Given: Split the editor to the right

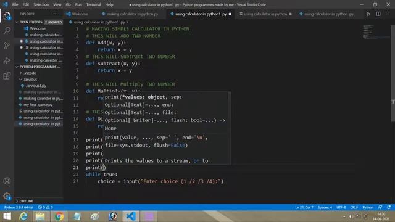Looking at the screenshot, I should click(x=378, y=14).
